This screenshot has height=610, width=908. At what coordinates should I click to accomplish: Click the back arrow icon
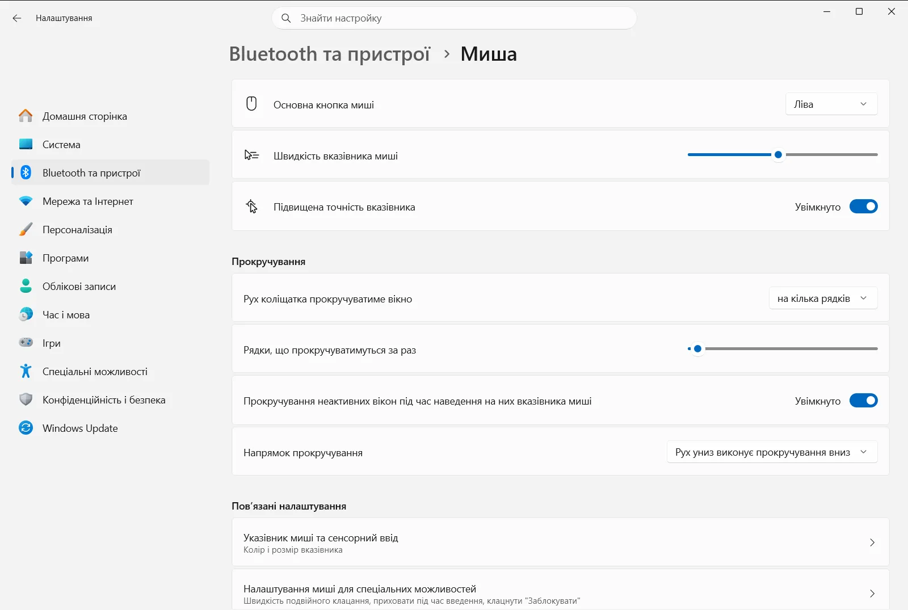[17, 18]
